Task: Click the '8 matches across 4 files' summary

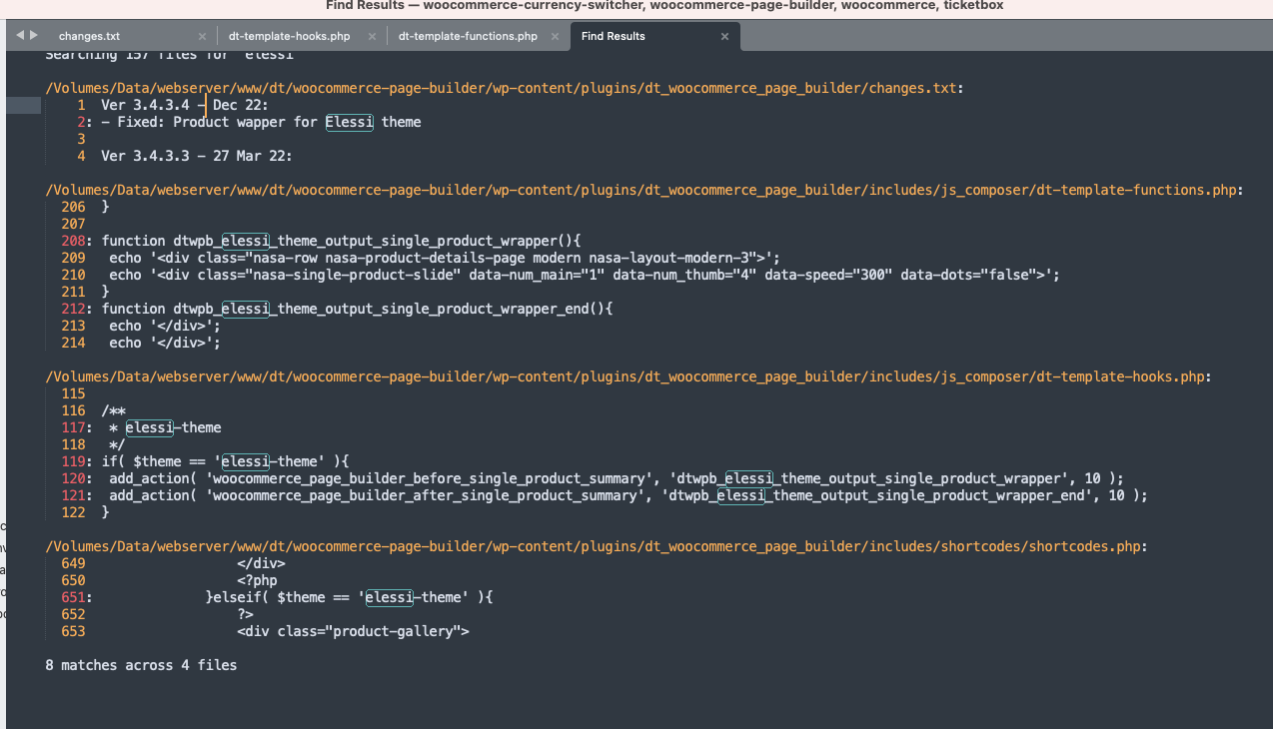Action: click(141, 665)
